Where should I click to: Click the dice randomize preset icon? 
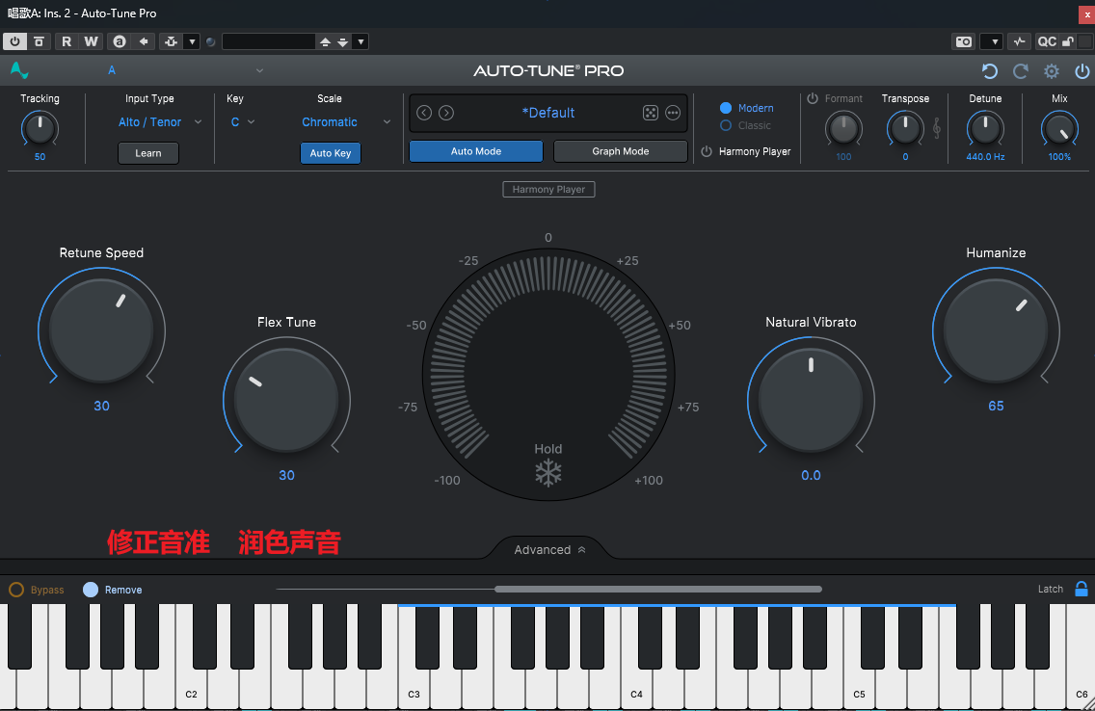pyautogui.click(x=650, y=113)
